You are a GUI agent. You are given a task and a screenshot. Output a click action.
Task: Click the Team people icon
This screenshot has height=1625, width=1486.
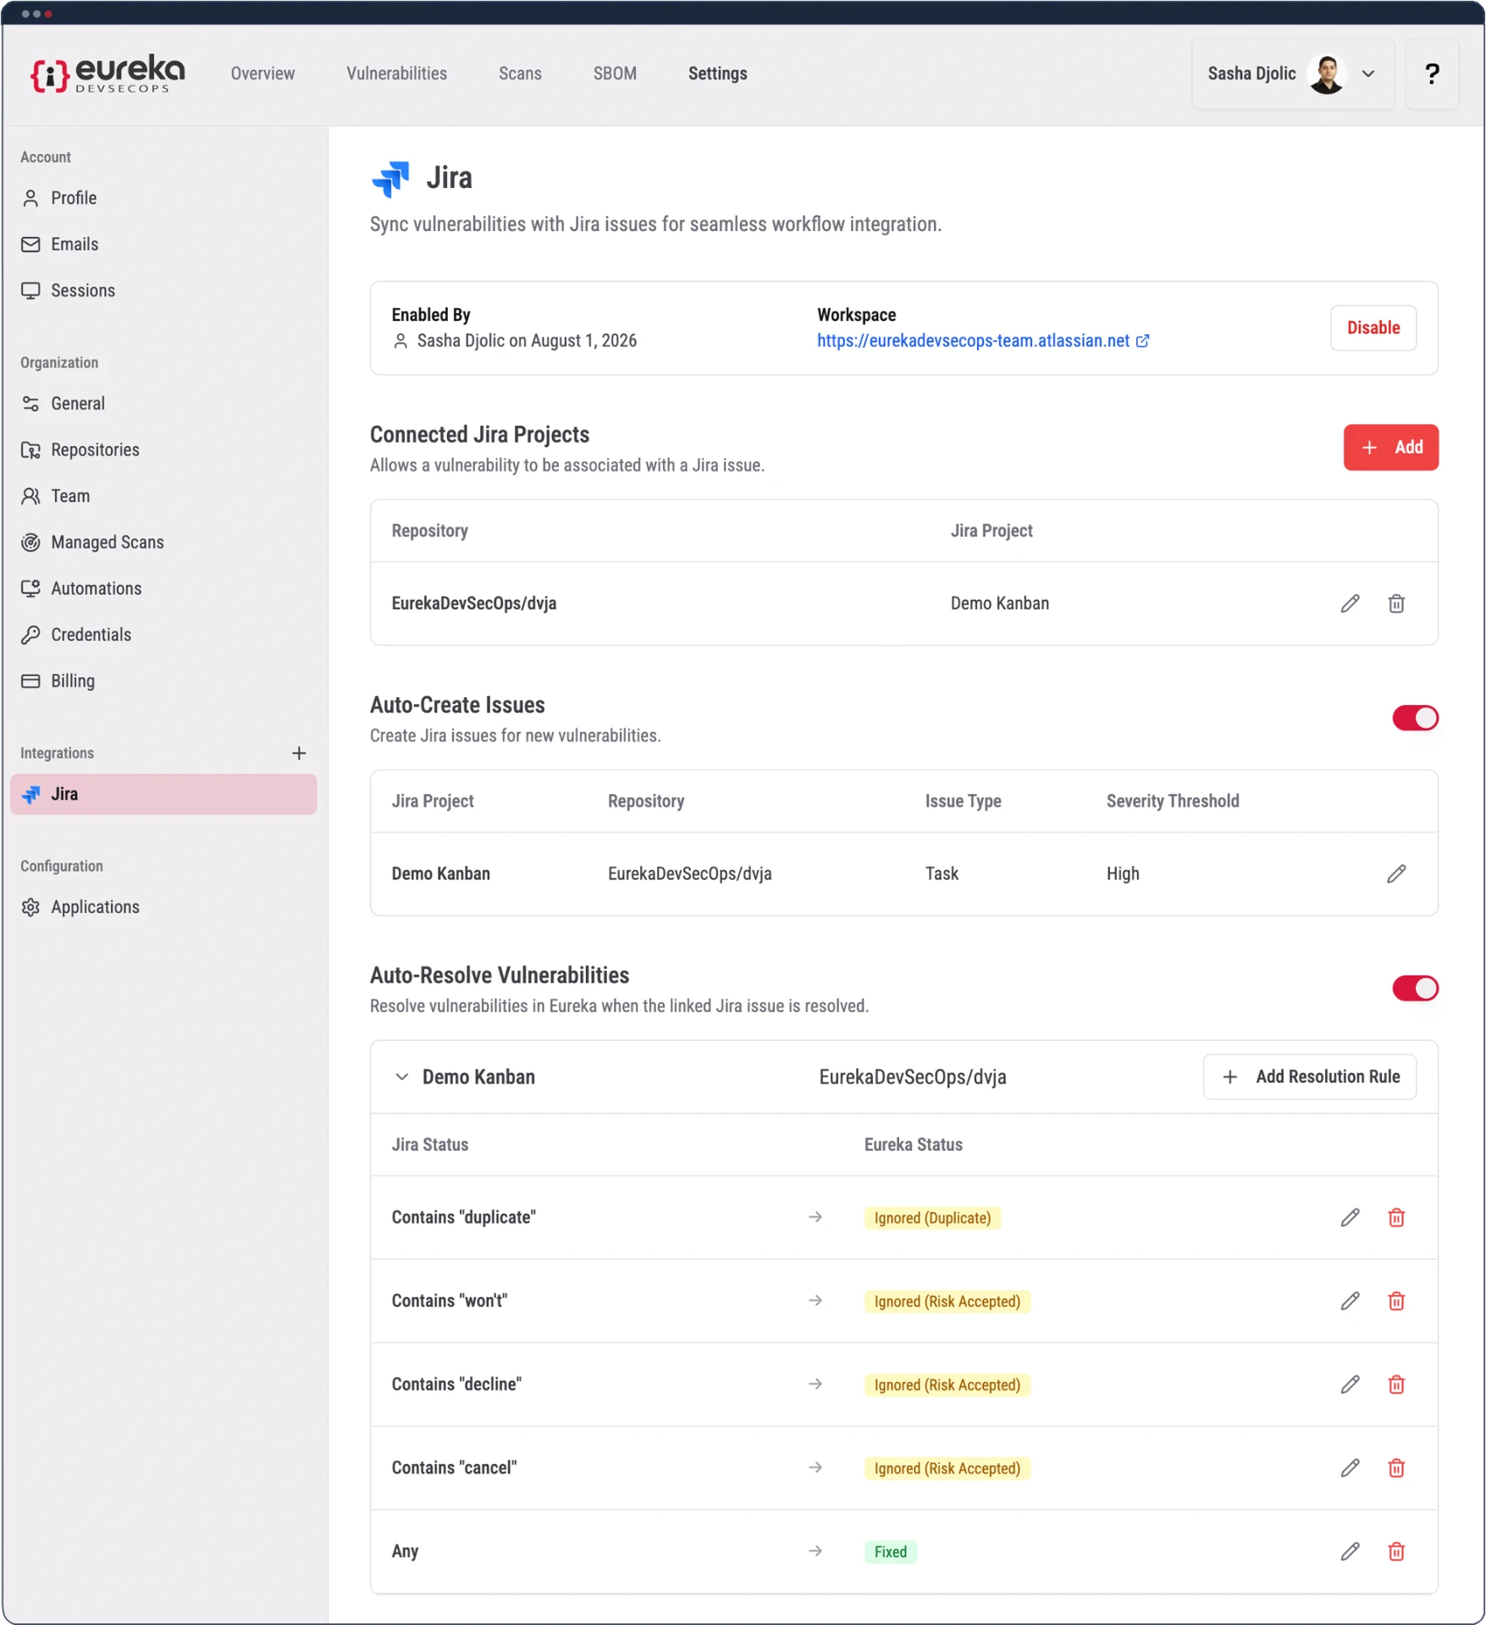click(30, 496)
